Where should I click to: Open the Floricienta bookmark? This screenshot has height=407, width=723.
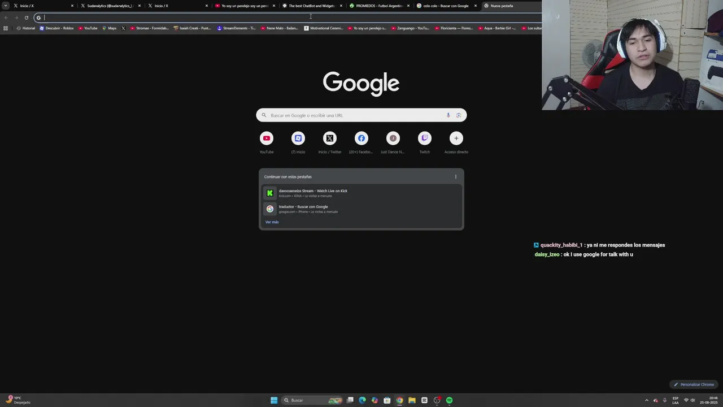tap(454, 28)
